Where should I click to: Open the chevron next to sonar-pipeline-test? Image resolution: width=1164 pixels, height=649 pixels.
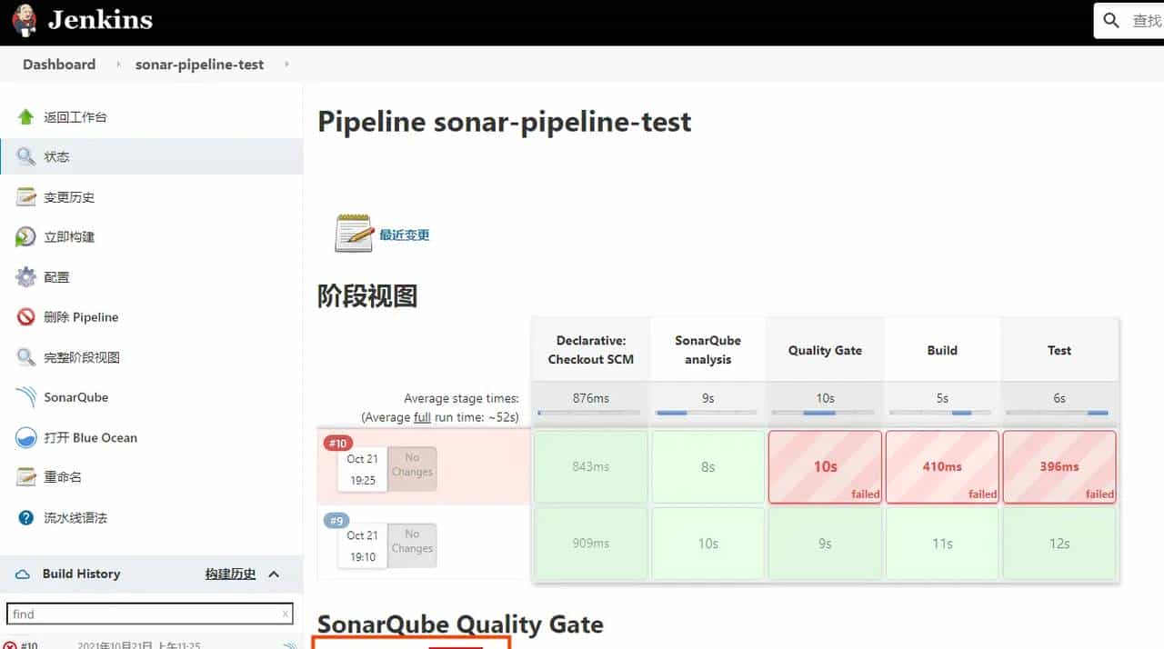[x=286, y=65]
